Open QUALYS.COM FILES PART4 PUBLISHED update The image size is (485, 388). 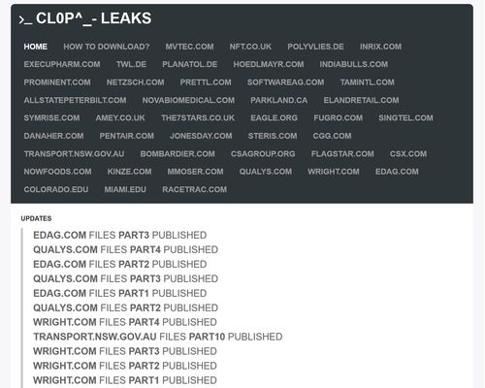(x=126, y=249)
